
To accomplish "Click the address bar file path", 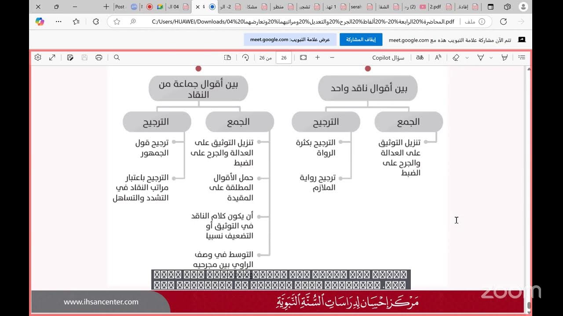I will 303,22.
